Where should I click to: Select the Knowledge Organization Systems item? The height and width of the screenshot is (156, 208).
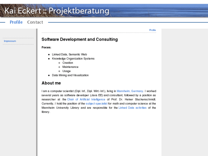(73, 59)
